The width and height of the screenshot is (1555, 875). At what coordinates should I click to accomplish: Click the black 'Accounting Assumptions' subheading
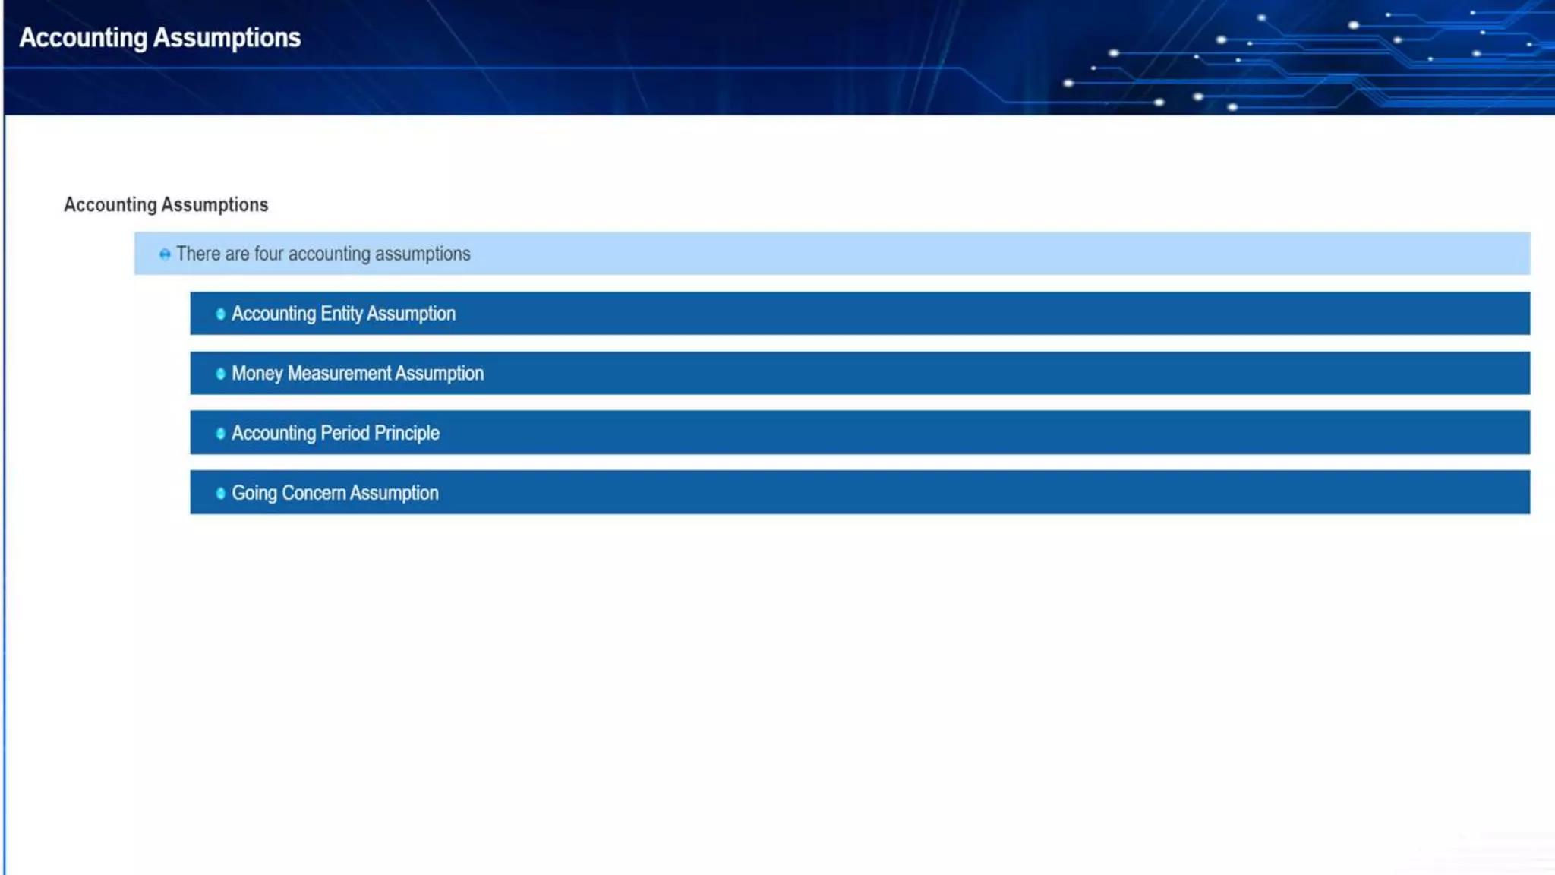tap(166, 205)
